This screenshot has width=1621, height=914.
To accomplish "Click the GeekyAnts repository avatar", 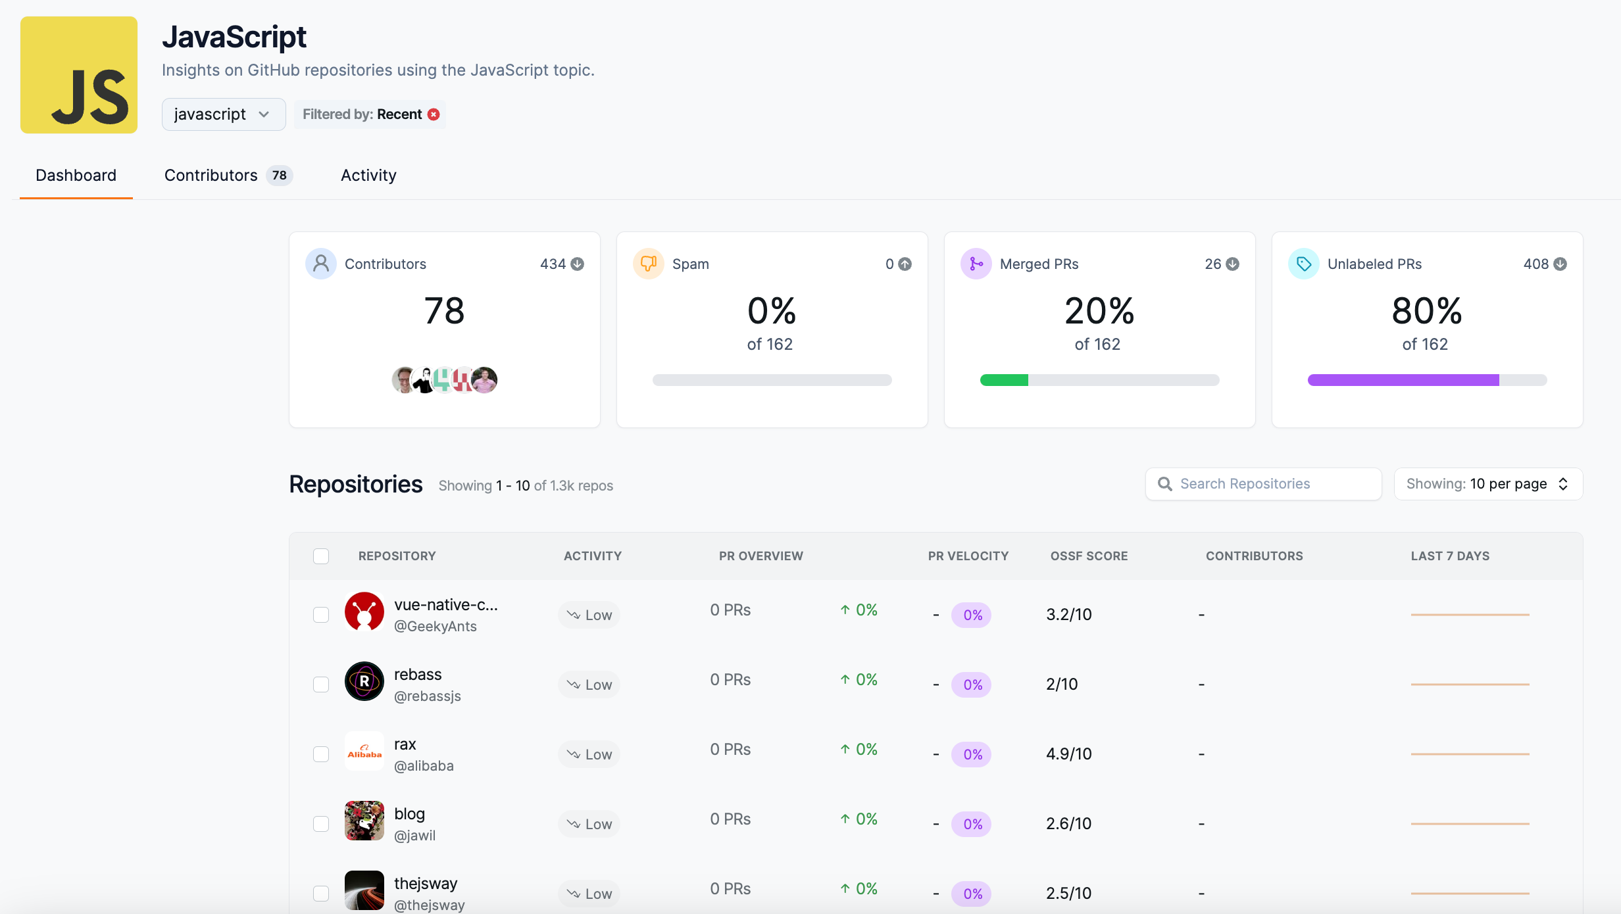I will tap(364, 612).
